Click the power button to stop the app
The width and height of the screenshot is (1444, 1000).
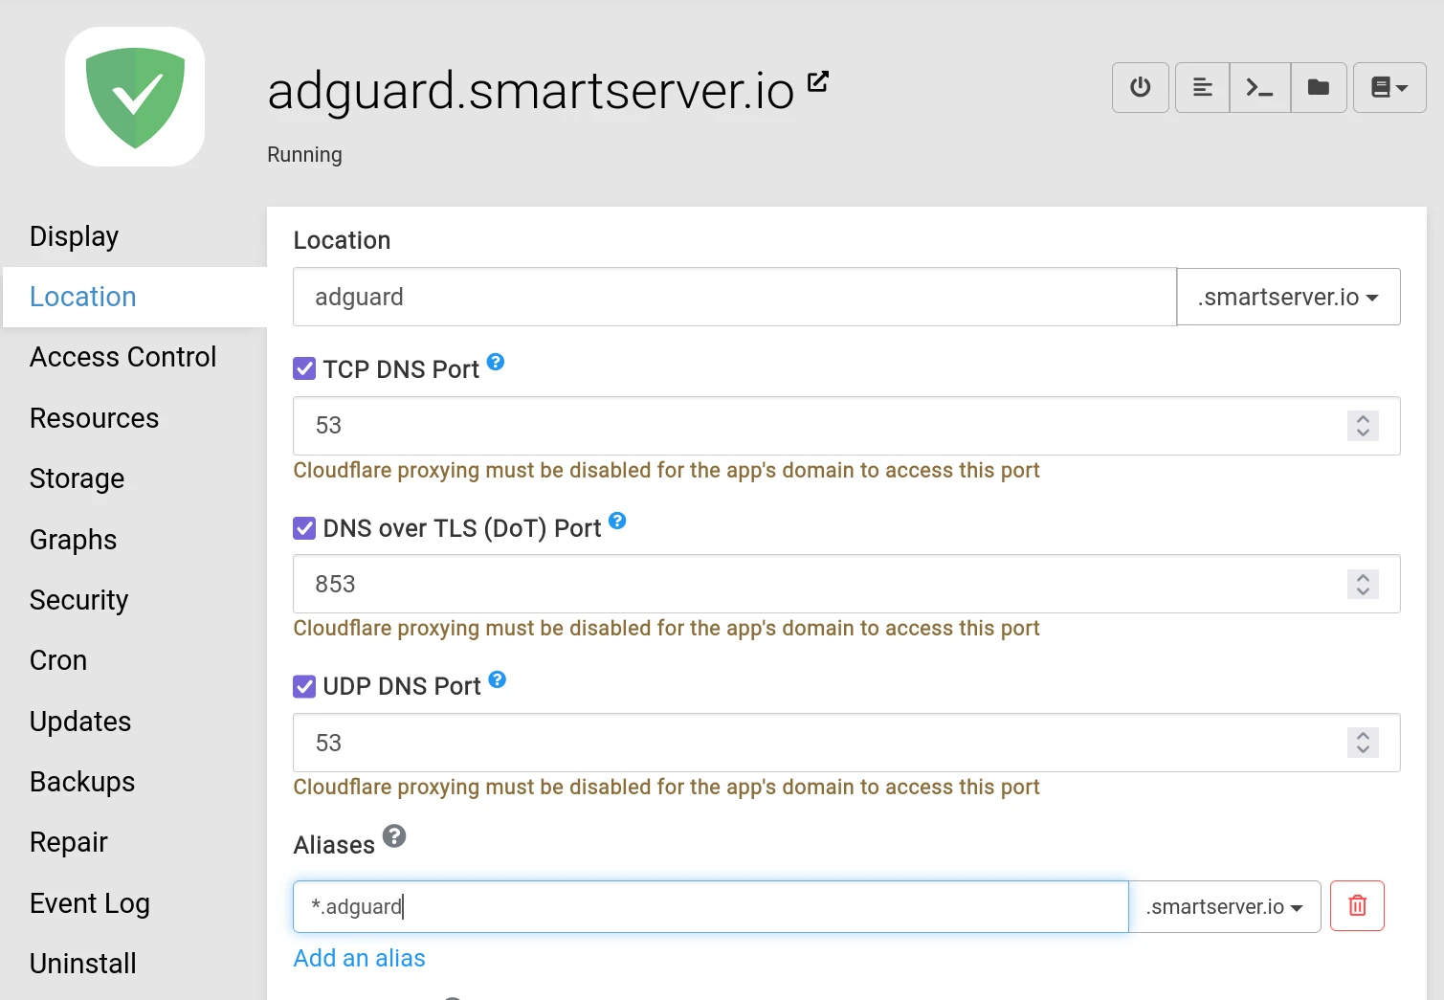[x=1140, y=87]
